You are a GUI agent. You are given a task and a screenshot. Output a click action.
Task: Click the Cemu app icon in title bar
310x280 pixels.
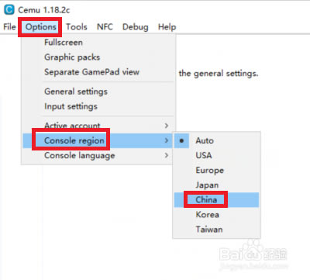point(9,9)
